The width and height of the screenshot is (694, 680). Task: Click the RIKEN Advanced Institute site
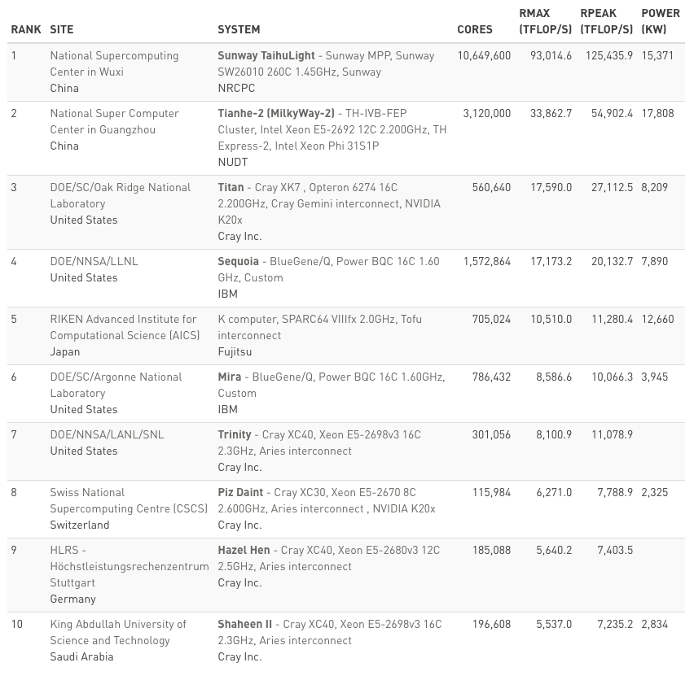[123, 327]
